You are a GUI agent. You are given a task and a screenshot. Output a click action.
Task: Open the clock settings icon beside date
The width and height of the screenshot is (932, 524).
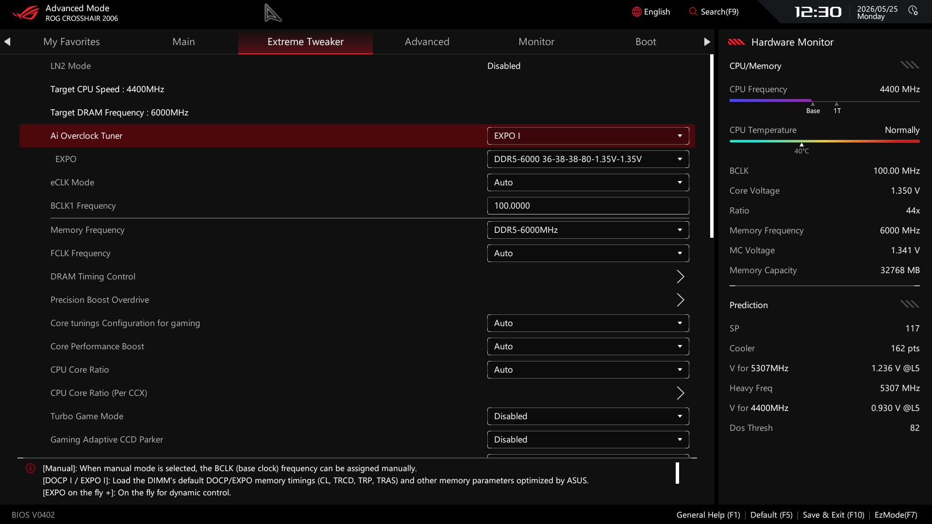coord(913,11)
